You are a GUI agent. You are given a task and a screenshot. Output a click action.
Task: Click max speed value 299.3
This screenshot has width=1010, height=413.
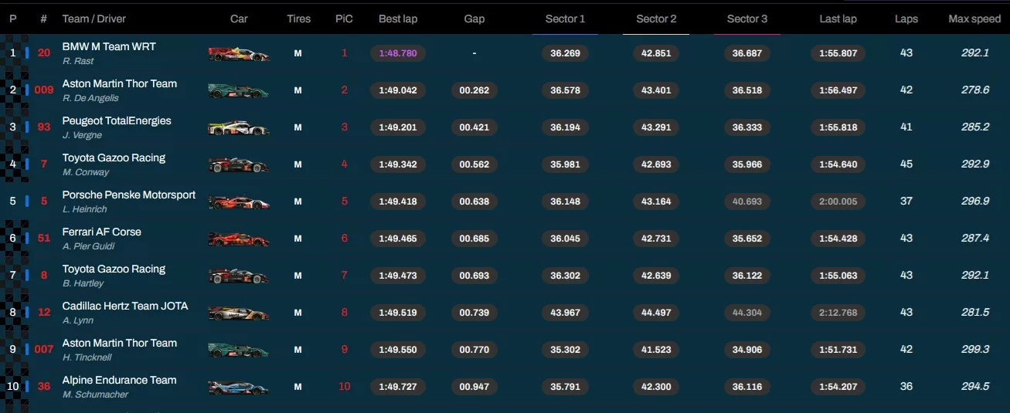(x=975, y=350)
